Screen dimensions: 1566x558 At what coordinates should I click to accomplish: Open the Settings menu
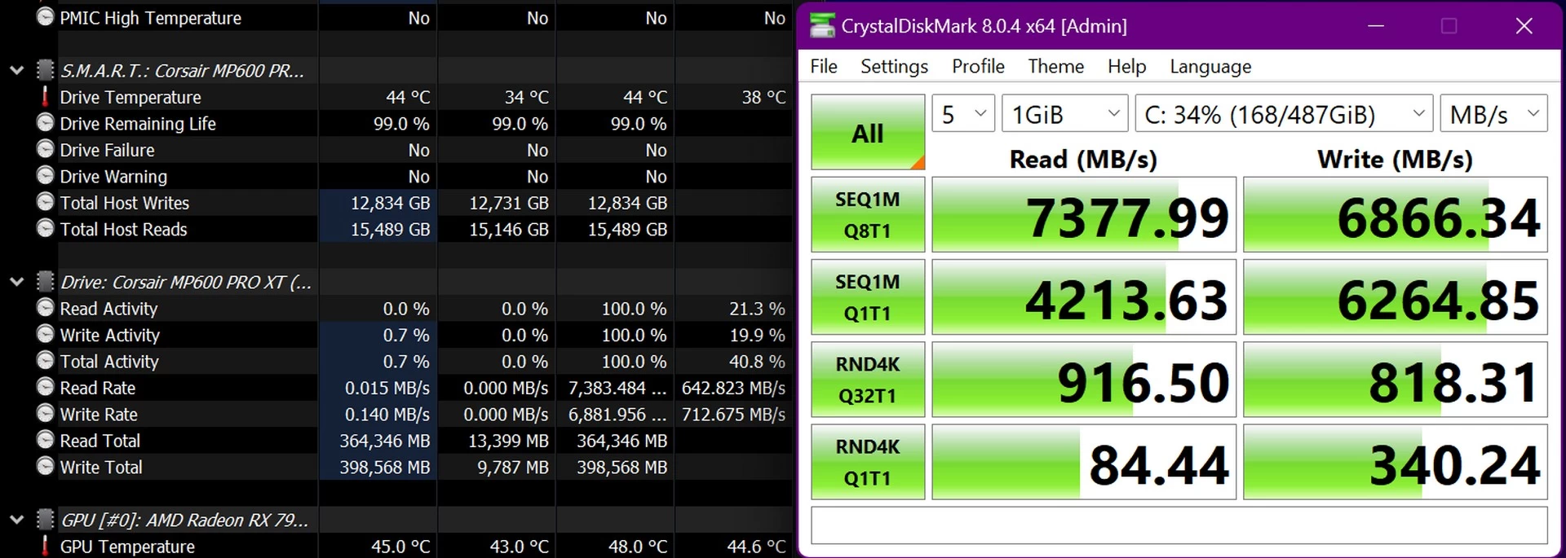[894, 66]
